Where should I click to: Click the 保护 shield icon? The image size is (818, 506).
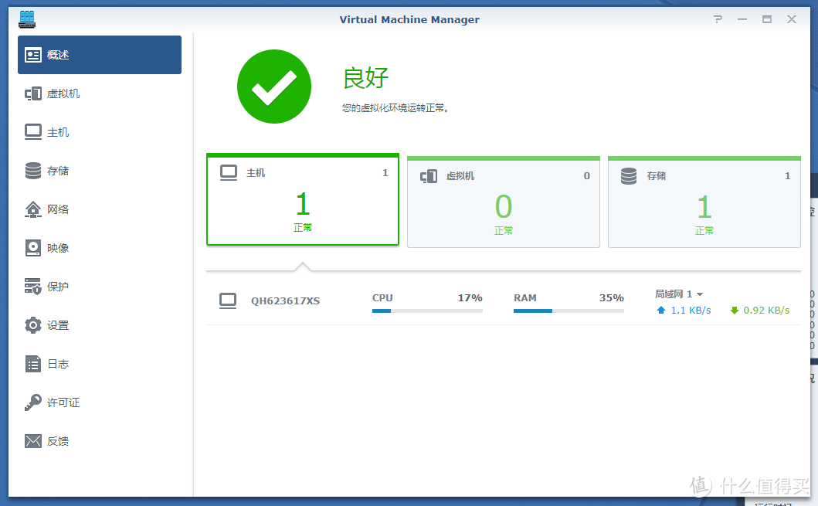tap(33, 287)
